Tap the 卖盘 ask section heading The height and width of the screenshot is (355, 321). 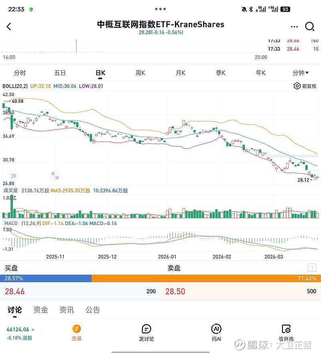click(x=174, y=268)
